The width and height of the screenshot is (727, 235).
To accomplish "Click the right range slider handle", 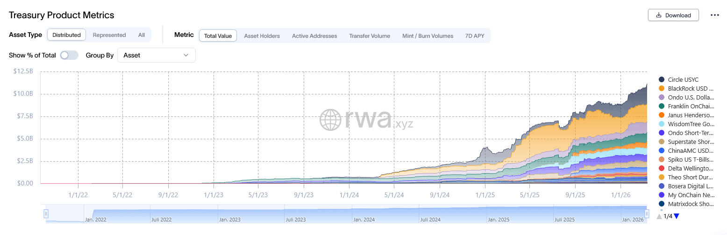I will [647, 214].
